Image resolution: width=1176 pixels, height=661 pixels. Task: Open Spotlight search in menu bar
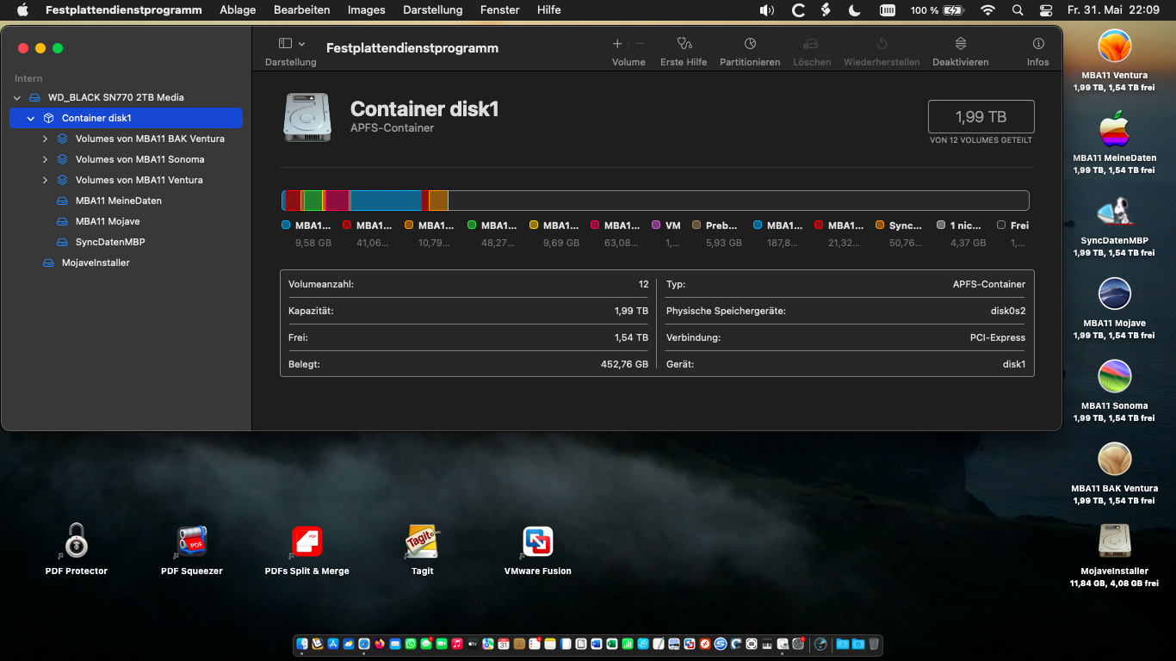1018,10
